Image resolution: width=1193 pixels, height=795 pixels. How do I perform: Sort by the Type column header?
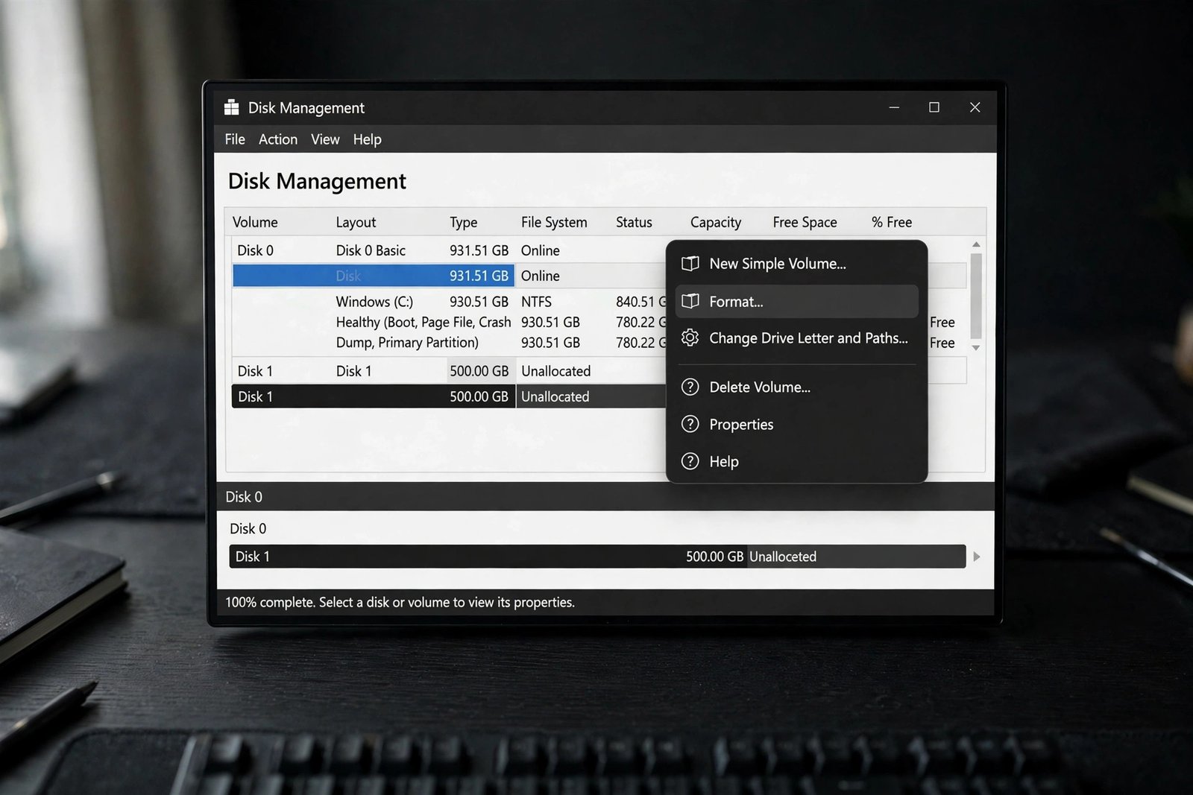[x=463, y=222]
